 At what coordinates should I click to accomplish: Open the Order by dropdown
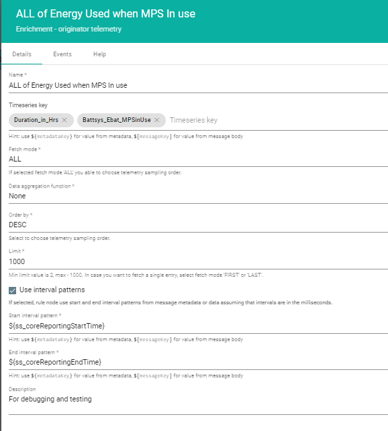click(x=198, y=225)
